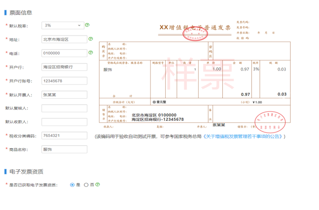This screenshot has width=319, height=210.
Task: Click help icon next to 地址 field
Action: coord(90,39)
